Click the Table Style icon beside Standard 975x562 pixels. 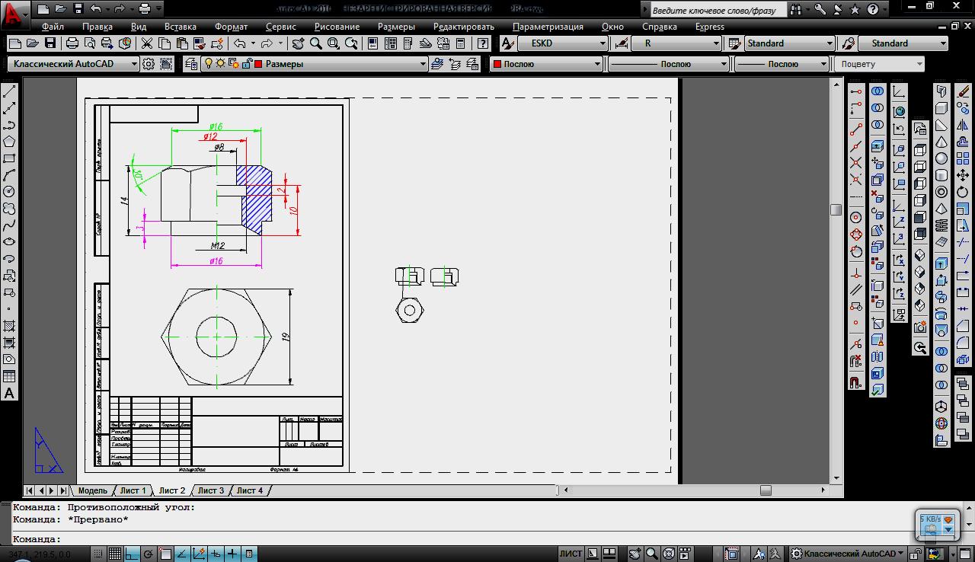click(734, 43)
